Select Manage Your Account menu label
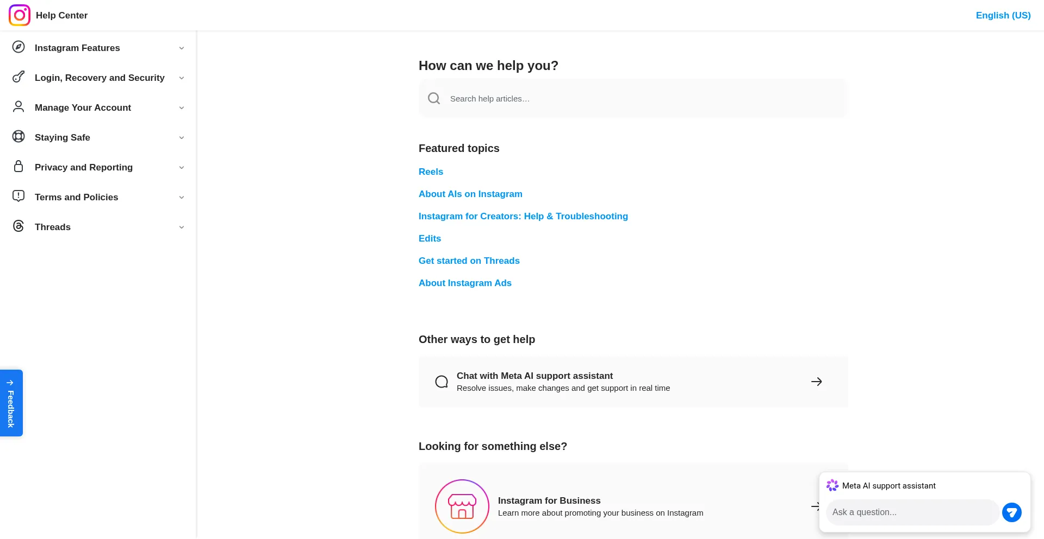Screen dimensions: 1044x539 [83, 107]
